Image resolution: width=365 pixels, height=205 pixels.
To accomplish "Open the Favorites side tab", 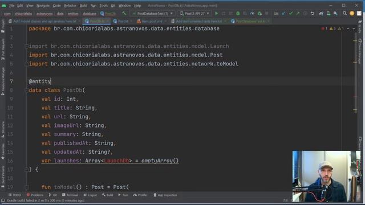I will [3, 151].
